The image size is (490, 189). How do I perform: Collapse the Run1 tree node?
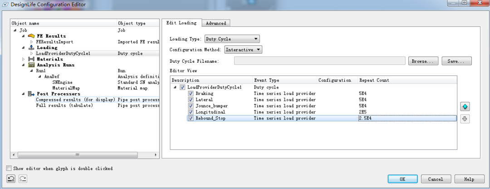click(32, 71)
